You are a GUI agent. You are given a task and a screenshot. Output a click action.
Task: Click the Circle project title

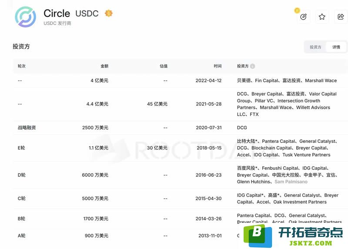57,13
